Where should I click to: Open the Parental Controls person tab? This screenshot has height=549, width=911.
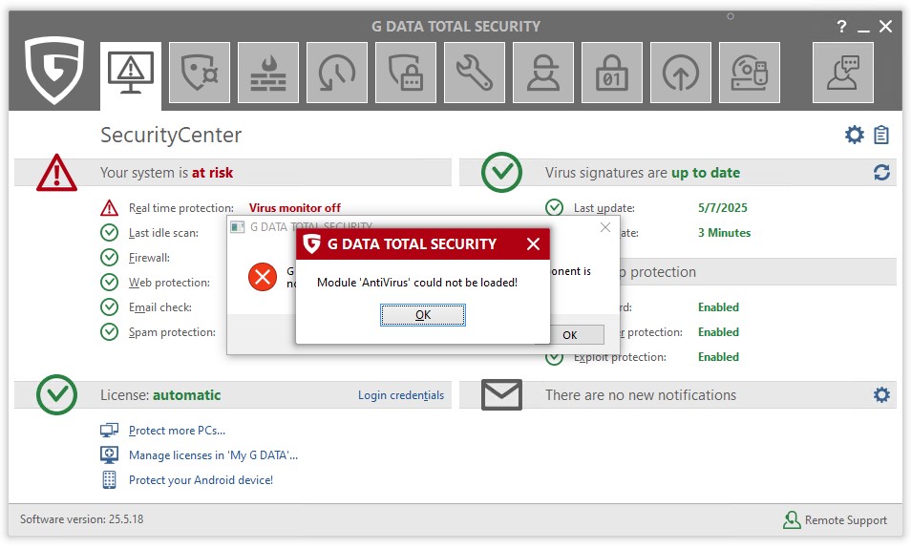[x=543, y=73]
